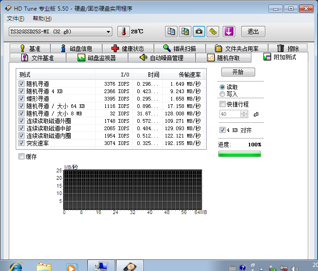Uncheck the 随机寻道 4 KB test

point(22,91)
